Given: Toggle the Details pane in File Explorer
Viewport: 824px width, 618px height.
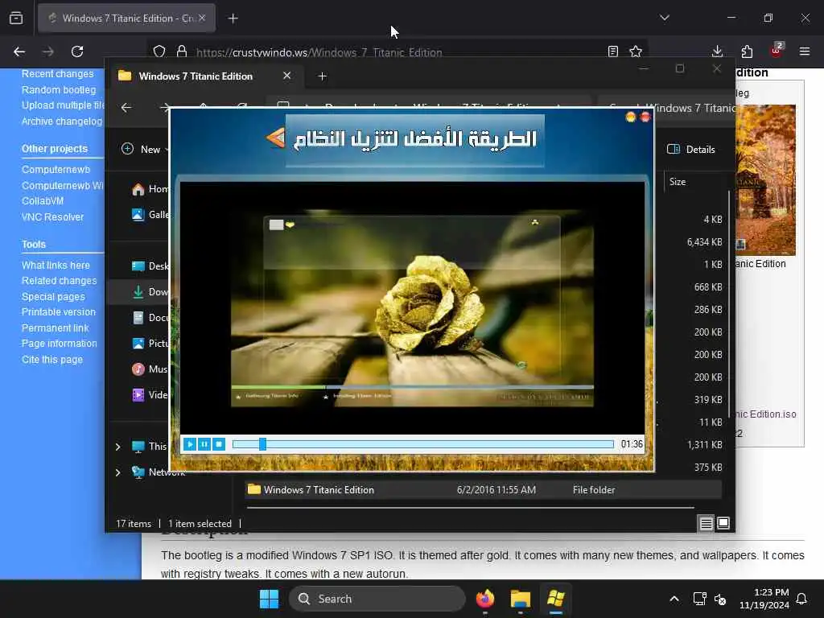Looking at the screenshot, I should [x=691, y=149].
